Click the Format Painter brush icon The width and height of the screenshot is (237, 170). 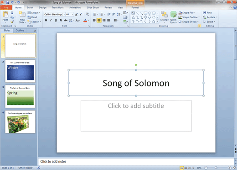[12, 22]
